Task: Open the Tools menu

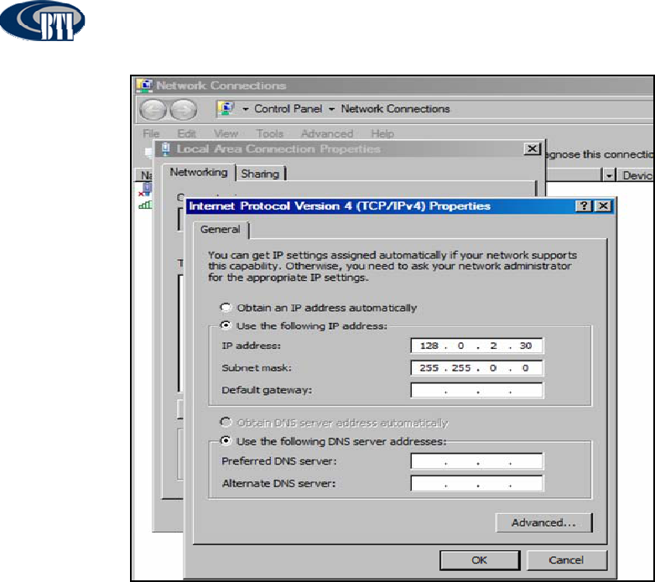Action: 270,133
